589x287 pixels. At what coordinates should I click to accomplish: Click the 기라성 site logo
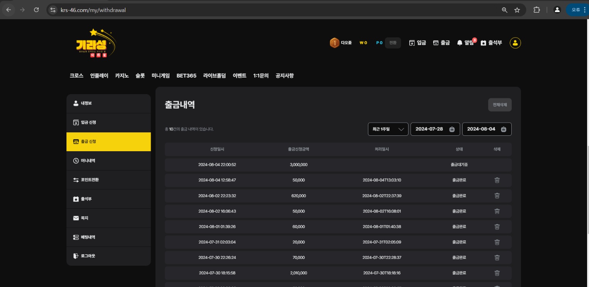[x=96, y=43]
